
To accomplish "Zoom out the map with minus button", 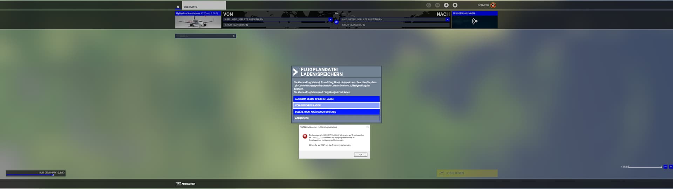I will 665,167.
